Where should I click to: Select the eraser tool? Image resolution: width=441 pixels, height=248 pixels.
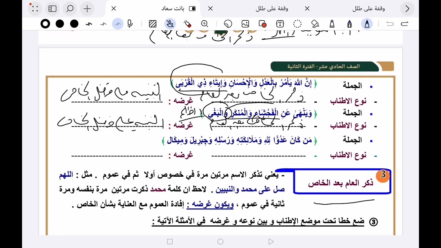(x=315, y=24)
